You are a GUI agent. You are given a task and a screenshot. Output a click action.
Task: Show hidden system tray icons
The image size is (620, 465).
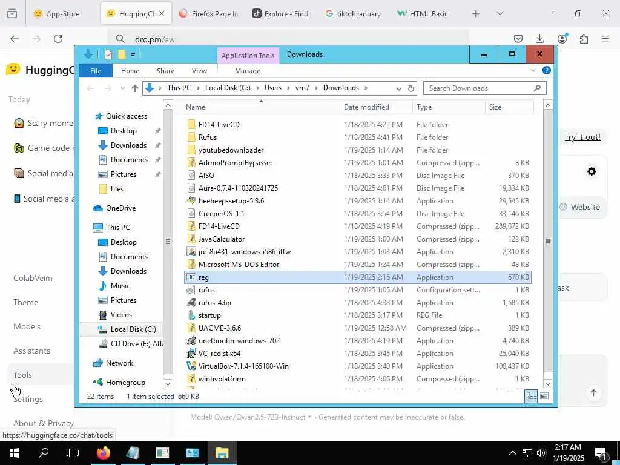click(512, 453)
